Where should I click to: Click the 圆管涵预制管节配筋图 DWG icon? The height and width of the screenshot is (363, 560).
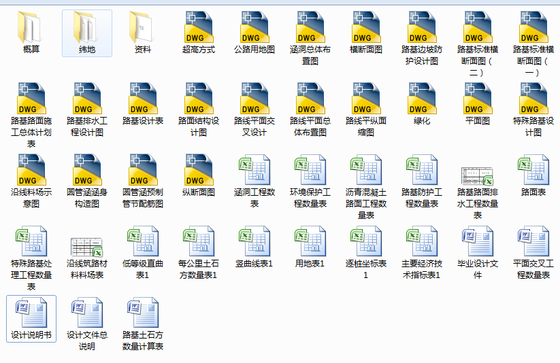click(142, 170)
